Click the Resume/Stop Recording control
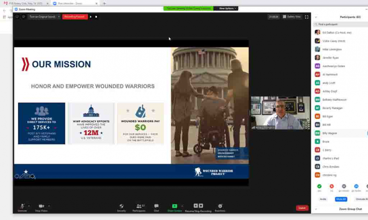 [x=198, y=208]
